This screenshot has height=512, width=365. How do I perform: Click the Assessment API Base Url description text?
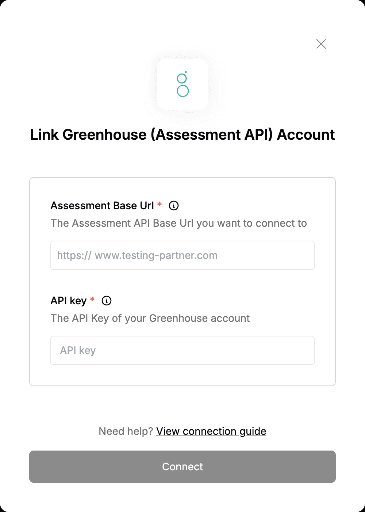click(x=178, y=223)
